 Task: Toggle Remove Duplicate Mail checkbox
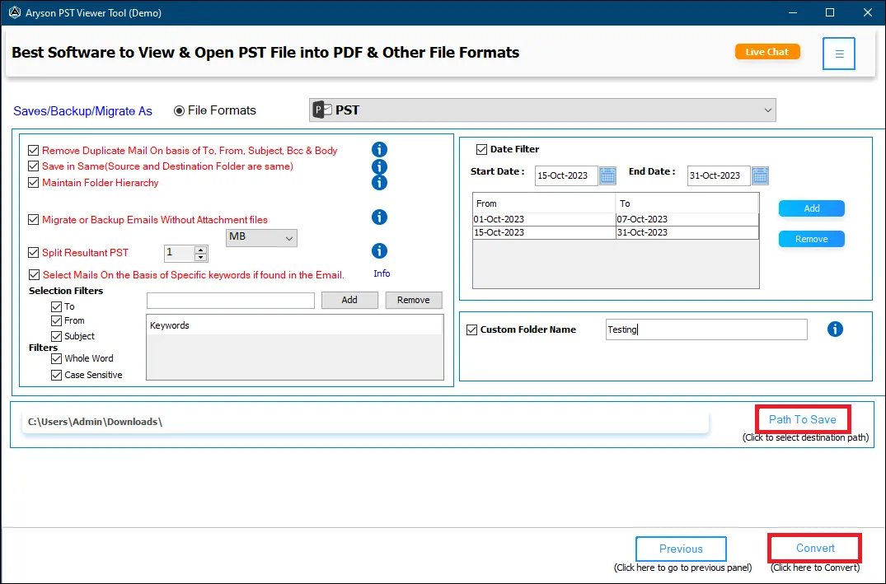tap(33, 150)
